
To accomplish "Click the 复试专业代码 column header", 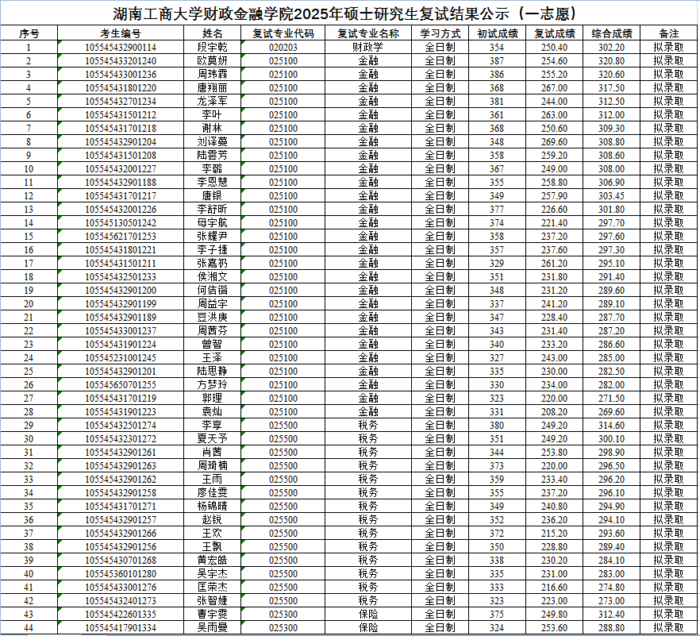I will click(283, 33).
